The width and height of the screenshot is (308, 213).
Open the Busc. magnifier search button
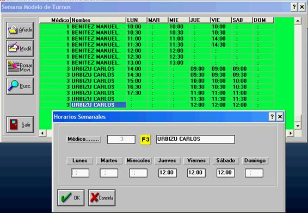click(x=20, y=86)
